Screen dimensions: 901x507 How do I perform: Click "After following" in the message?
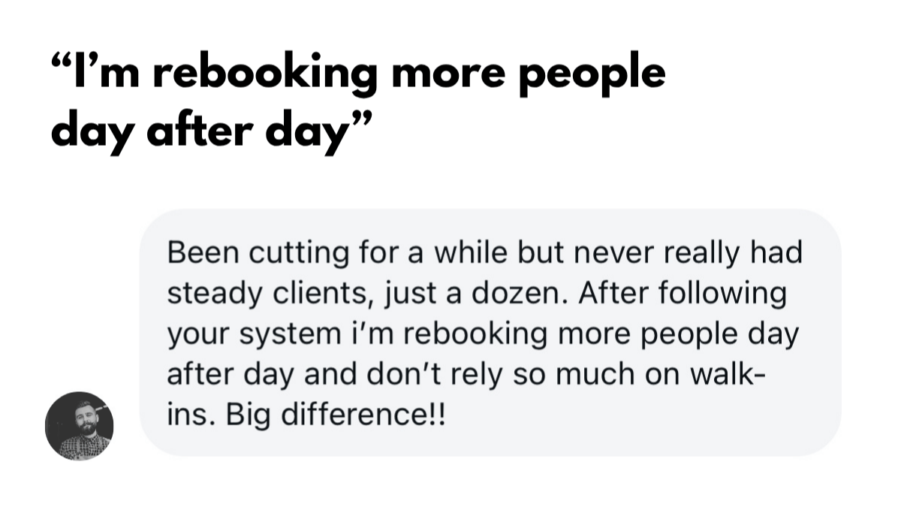pos(683,293)
